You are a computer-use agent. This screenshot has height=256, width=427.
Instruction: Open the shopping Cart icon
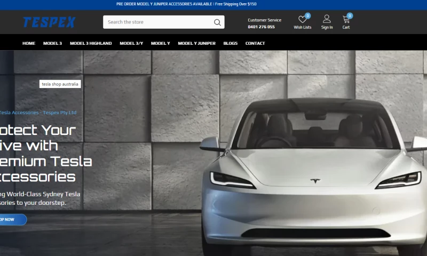pyautogui.click(x=346, y=19)
